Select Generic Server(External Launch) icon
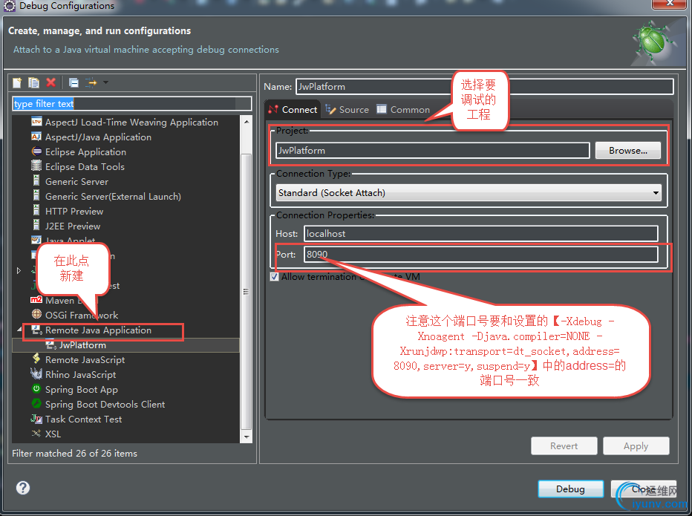692x516 pixels. [36, 196]
